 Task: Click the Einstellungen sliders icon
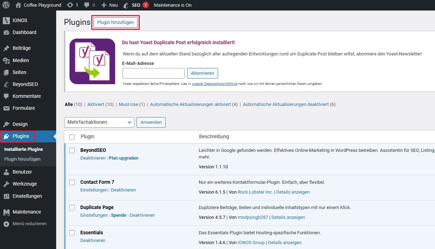click(x=6, y=196)
